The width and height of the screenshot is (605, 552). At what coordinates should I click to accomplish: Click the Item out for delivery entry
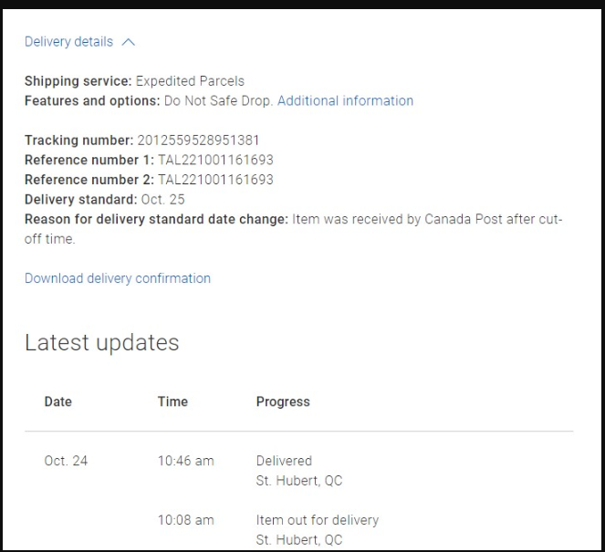click(317, 520)
